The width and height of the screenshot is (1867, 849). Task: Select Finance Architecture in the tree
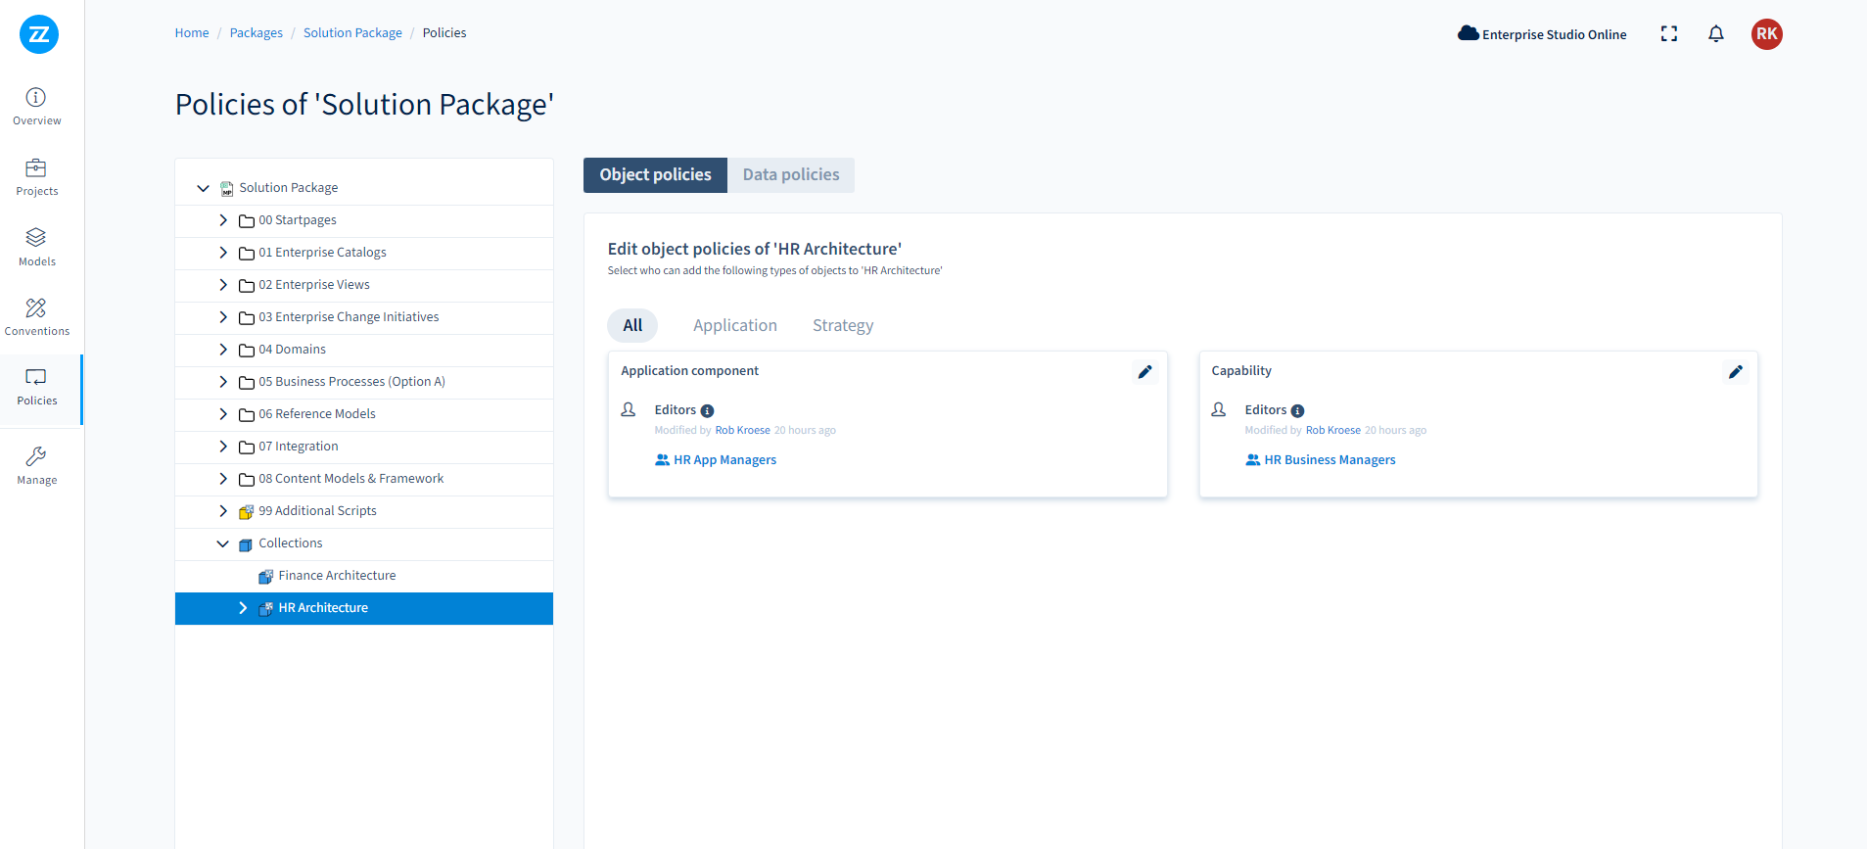click(x=364, y=576)
